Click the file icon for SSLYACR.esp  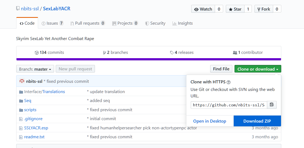21,128
